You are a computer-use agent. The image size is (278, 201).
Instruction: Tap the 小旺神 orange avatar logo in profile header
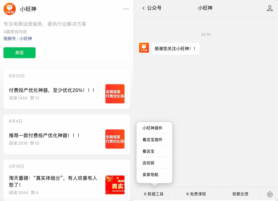point(10,9)
